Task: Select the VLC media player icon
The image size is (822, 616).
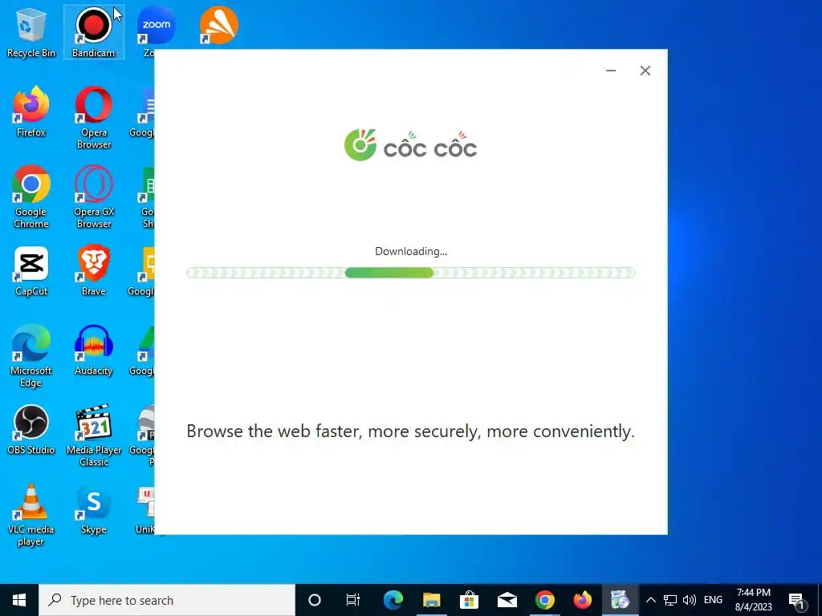Action: pos(31,514)
